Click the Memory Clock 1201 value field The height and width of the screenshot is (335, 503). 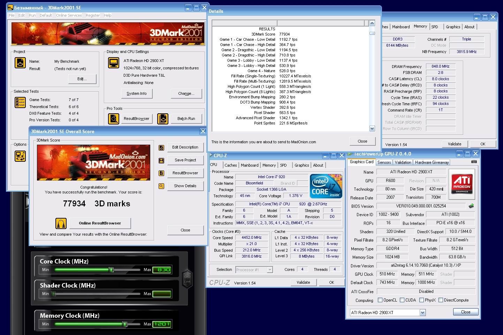tap(162, 324)
